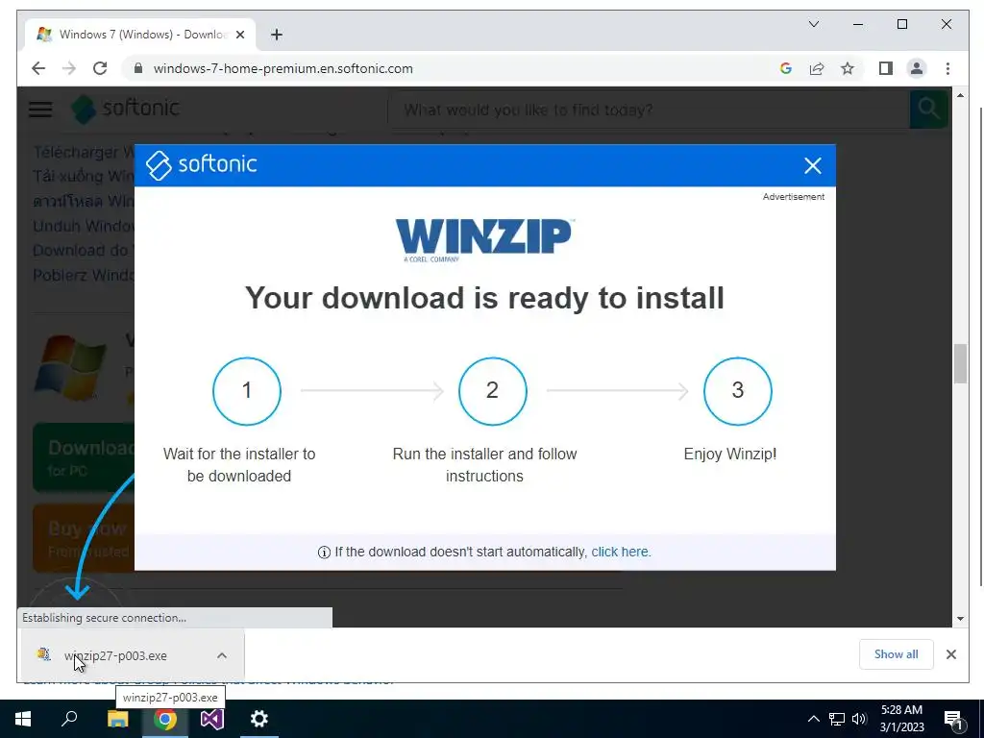Open the Tải xuống language link
The image size is (984, 738).
click(x=84, y=177)
